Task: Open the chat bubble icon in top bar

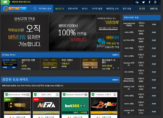Action: coord(136,2)
